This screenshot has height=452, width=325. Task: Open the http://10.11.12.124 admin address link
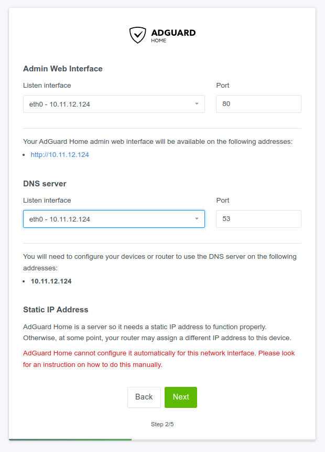tap(60, 154)
